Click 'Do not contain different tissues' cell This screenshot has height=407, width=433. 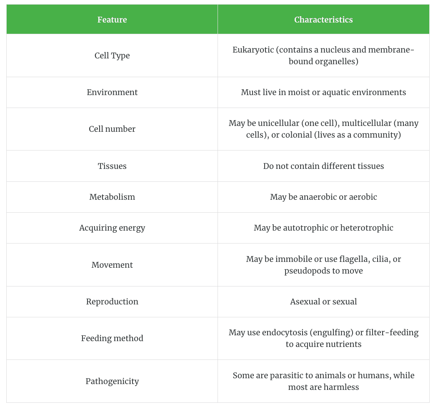click(x=323, y=166)
